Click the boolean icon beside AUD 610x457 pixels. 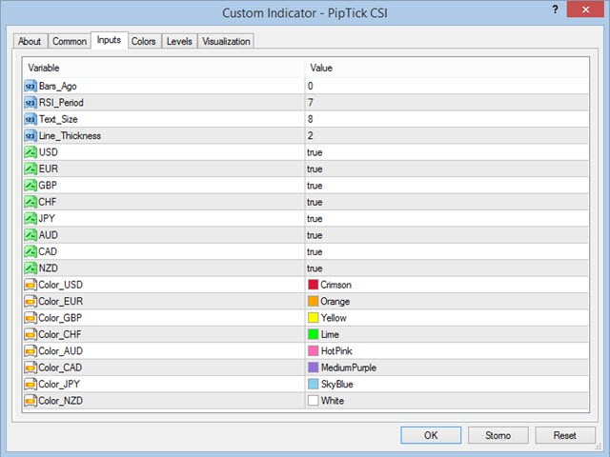click(30, 235)
